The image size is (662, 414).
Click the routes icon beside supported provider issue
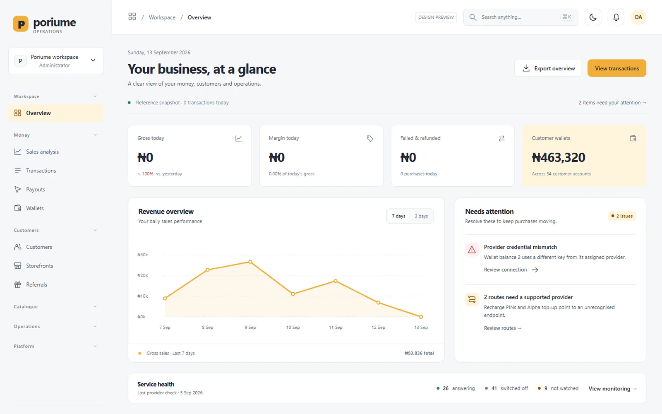(x=472, y=299)
